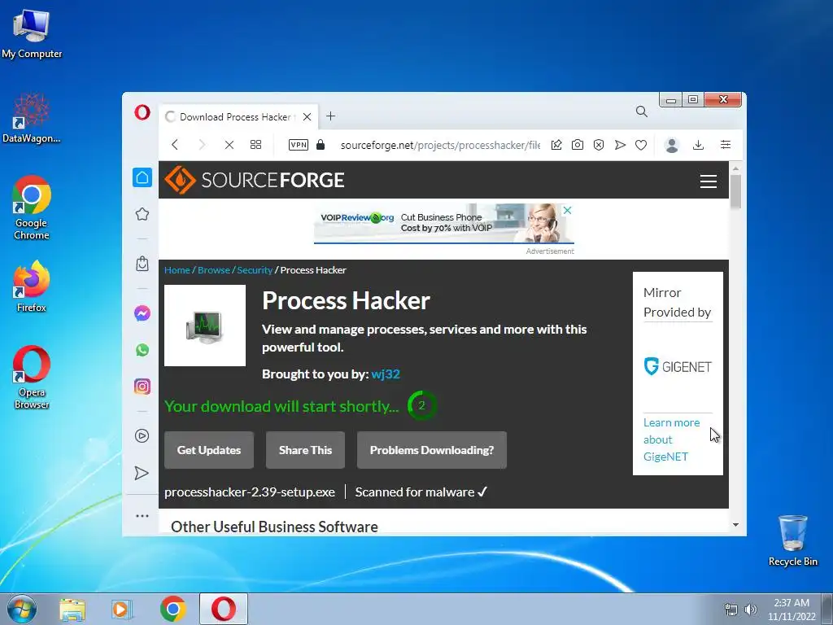Open the wj32 author link
The image size is (833, 625).
386,374
